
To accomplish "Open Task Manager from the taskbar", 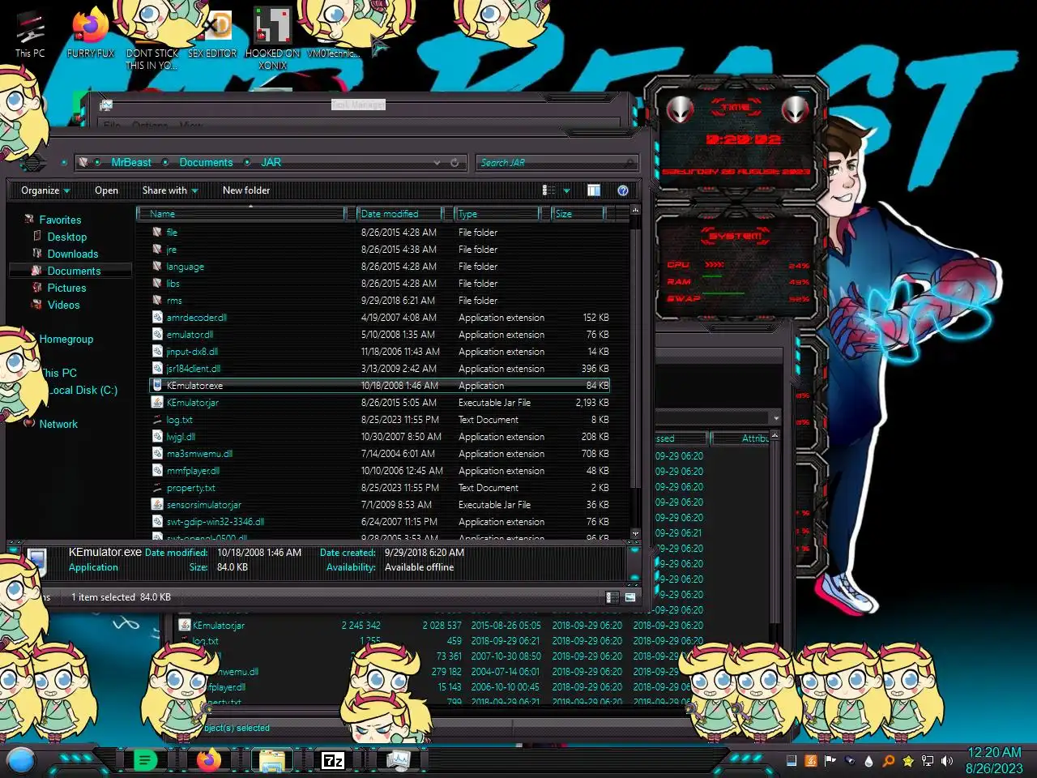I will tap(398, 760).
